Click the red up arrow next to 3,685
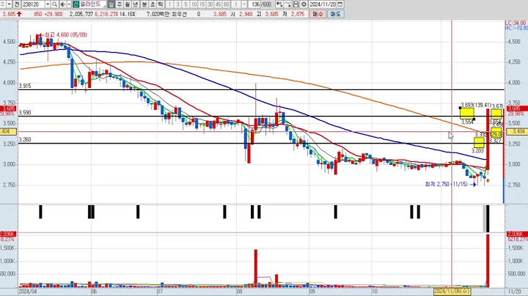 19,14
